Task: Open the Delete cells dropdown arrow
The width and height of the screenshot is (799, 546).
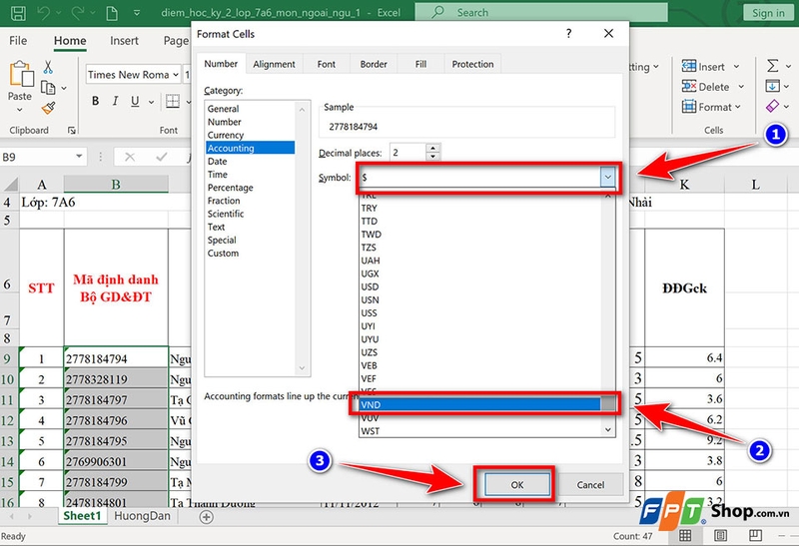Action: pos(741,87)
